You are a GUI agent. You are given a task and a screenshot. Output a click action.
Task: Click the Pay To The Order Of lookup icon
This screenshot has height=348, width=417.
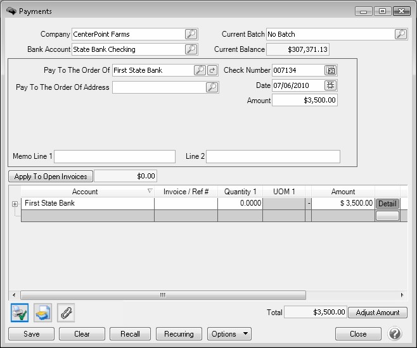click(200, 70)
